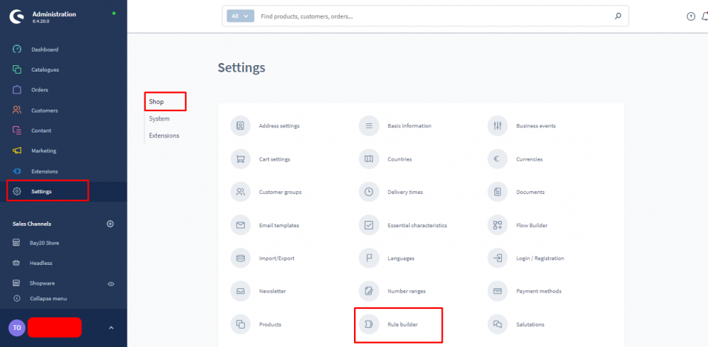Open Catalogues in the sidebar
The height and width of the screenshot is (347, 708).
[x=45, y=69]
